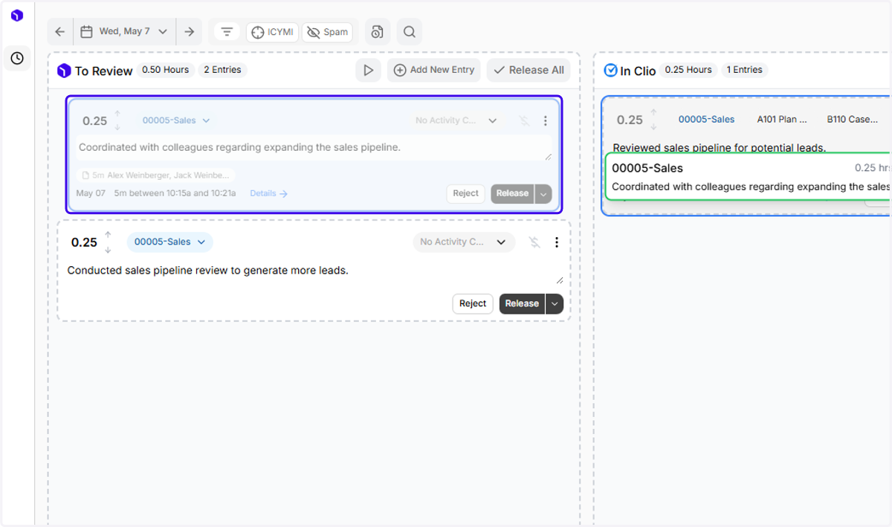Click A101 Plan task code in In Clio

[782, 119]
